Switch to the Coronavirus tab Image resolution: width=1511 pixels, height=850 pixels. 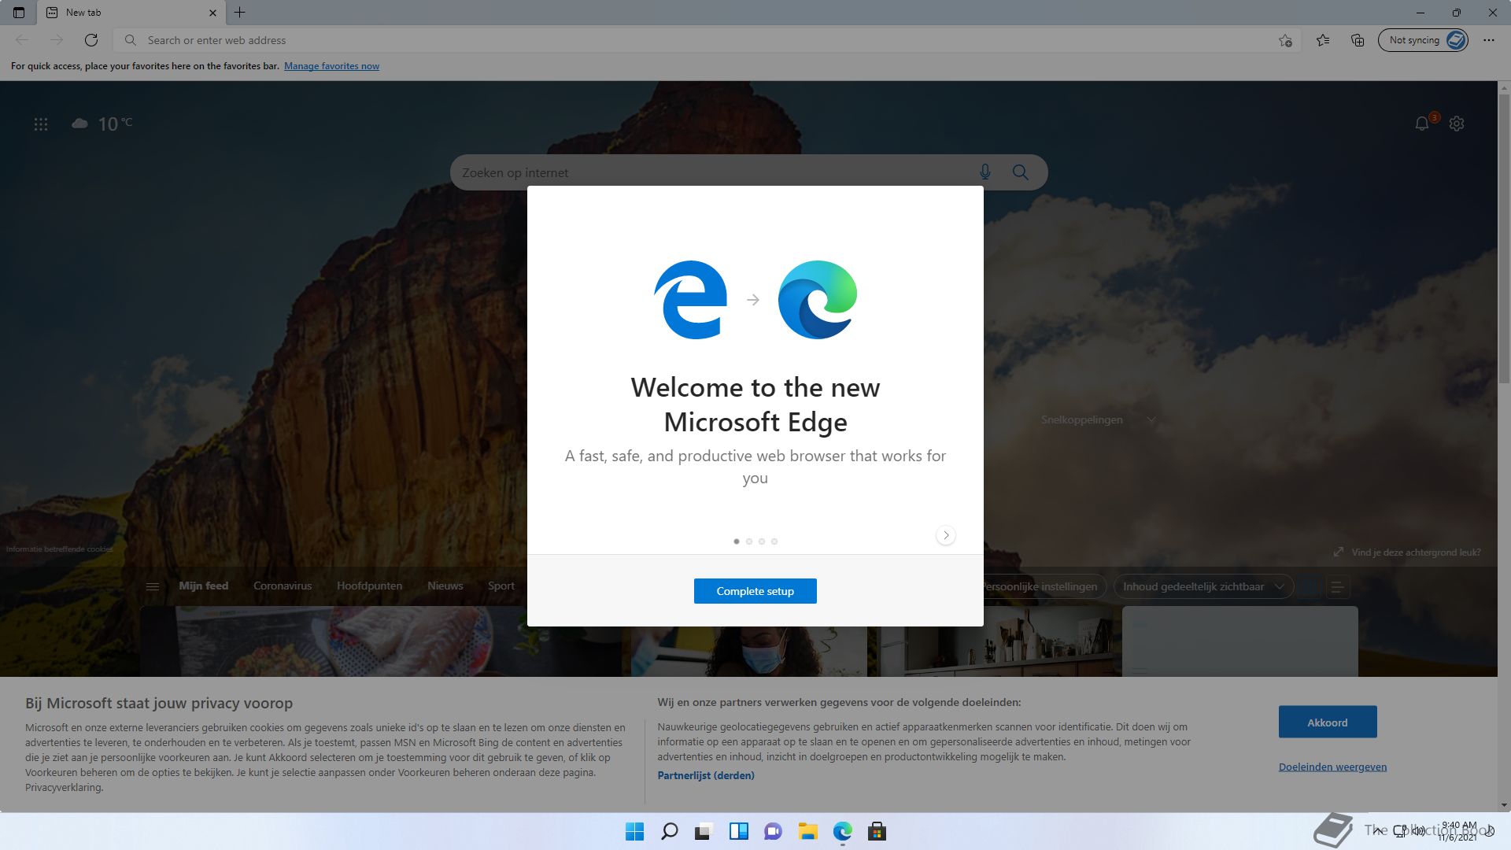pyautogui.click(x=283, y=586)
